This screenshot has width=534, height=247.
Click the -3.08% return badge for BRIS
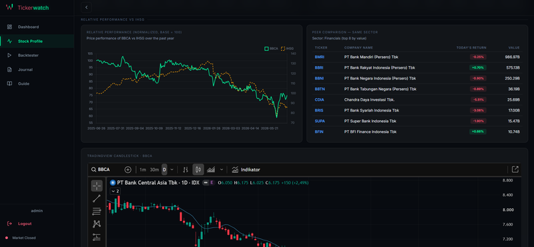[478, 110]
